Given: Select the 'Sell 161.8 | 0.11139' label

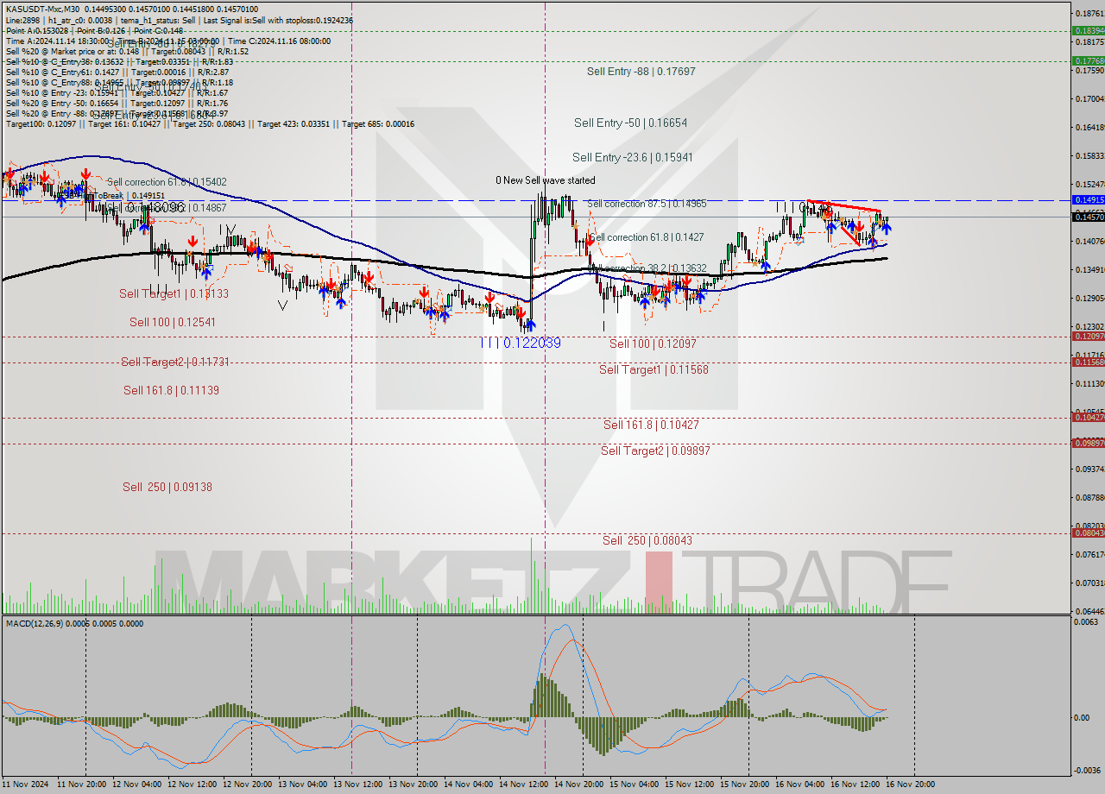Looking at the screenshot, I should [171, 390].
